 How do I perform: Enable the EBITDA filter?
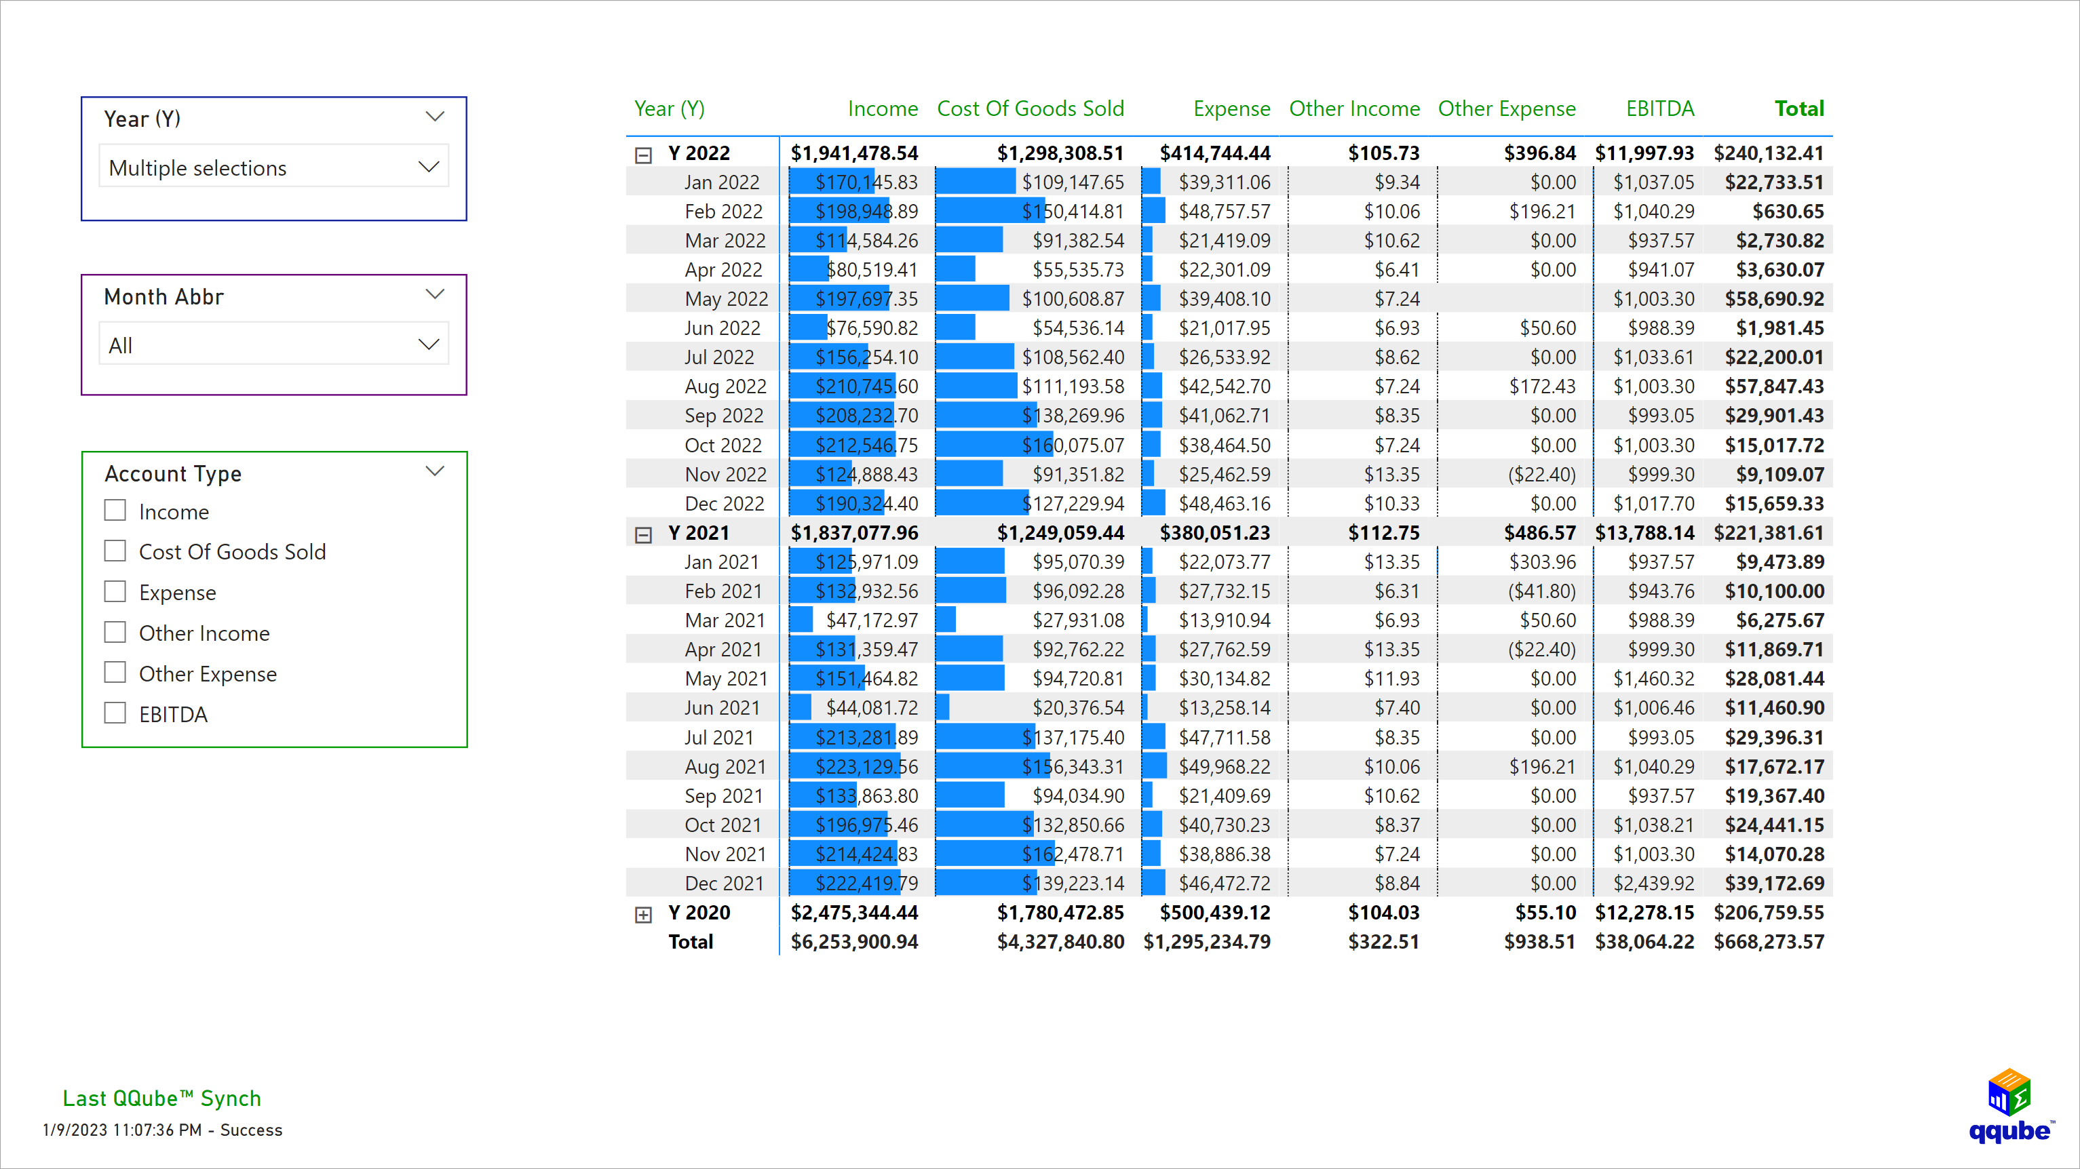coord(115,713)
